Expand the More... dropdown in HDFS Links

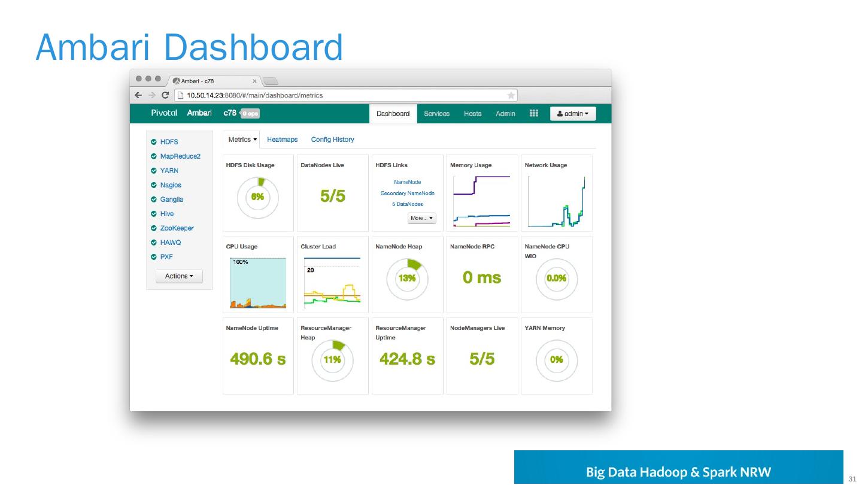pyautogui.click(x=422, y=218)
